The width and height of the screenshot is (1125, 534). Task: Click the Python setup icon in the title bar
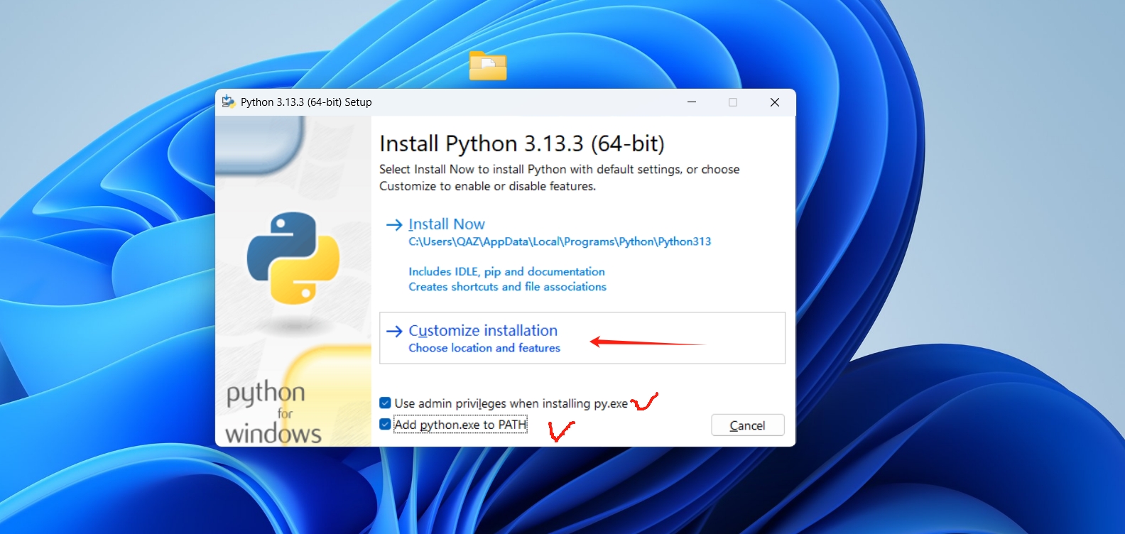228,102
